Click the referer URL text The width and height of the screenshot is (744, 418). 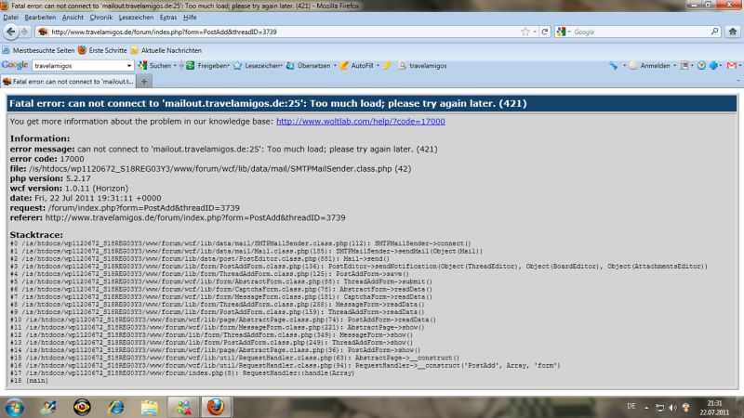coord(195,217)
